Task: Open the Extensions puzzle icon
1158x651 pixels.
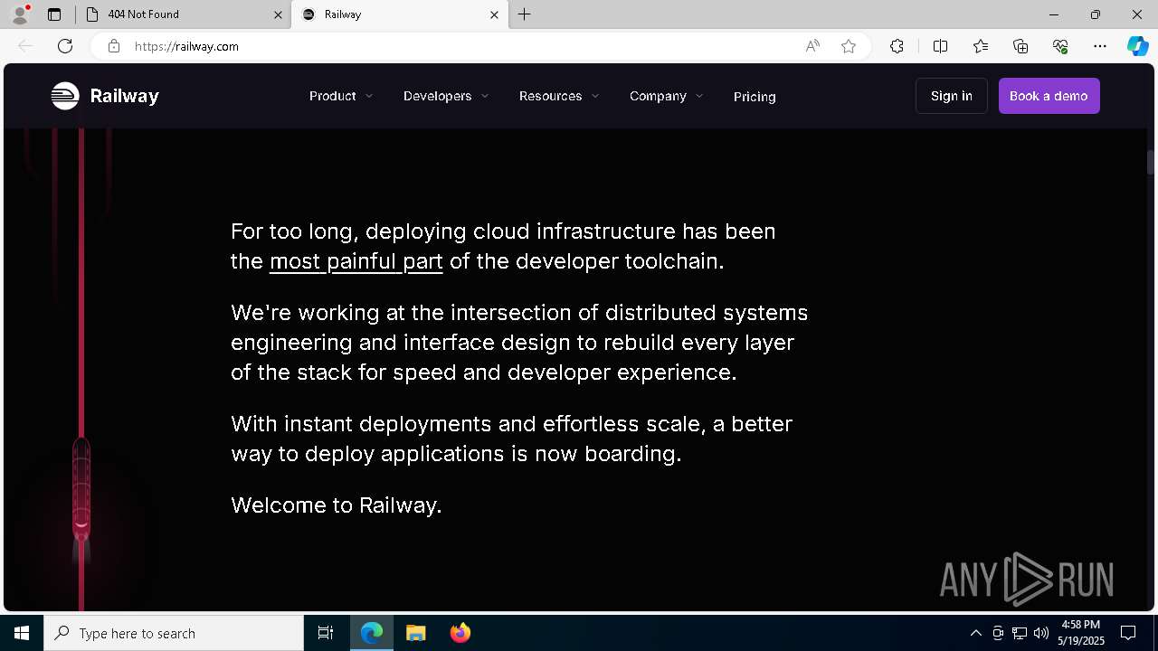Action: (x=897, y=46)
